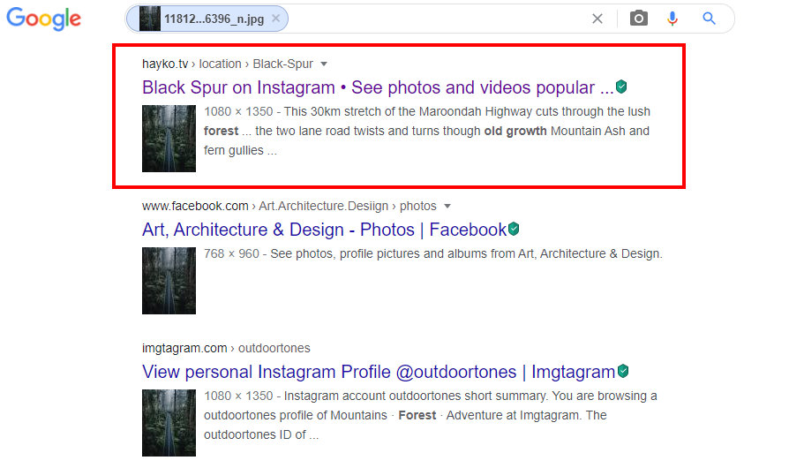Click the outdoortones short summary snippet
804x468 pixels.
(430, 415)
